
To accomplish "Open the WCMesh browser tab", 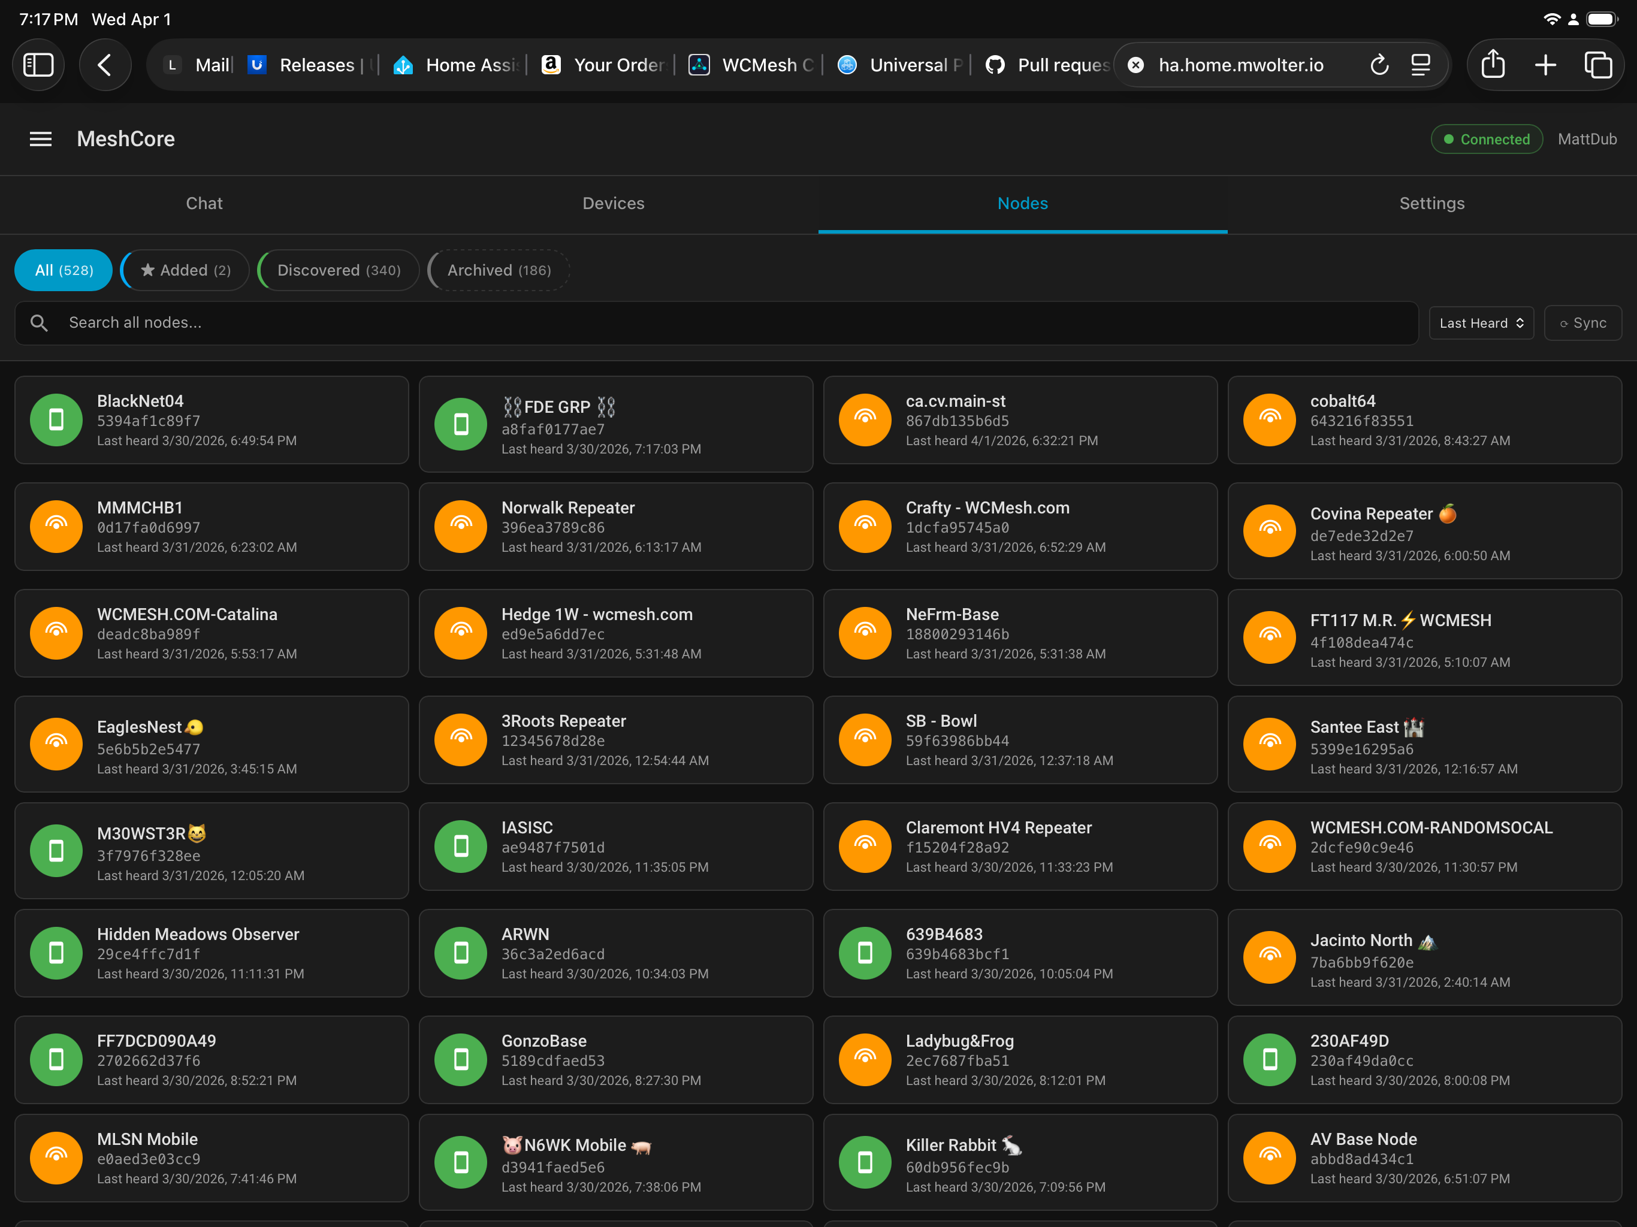I will (752, 65).
